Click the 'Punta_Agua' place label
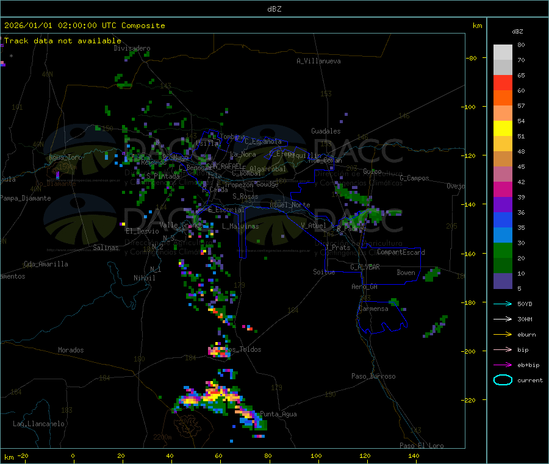The height and width of the screenshot is (464, 549). pos(278,415)
